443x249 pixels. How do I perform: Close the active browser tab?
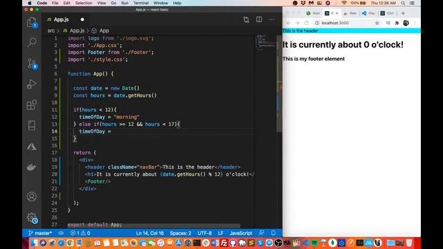[337, 13]
